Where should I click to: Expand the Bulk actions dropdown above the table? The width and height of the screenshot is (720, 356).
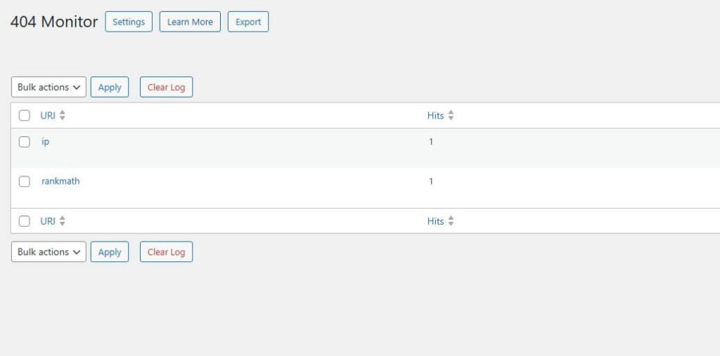(x=49, y=87)
